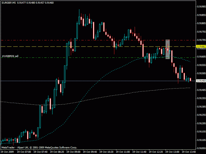Click price axis label 0.91505
206x154 pixels.
[201, 73]
